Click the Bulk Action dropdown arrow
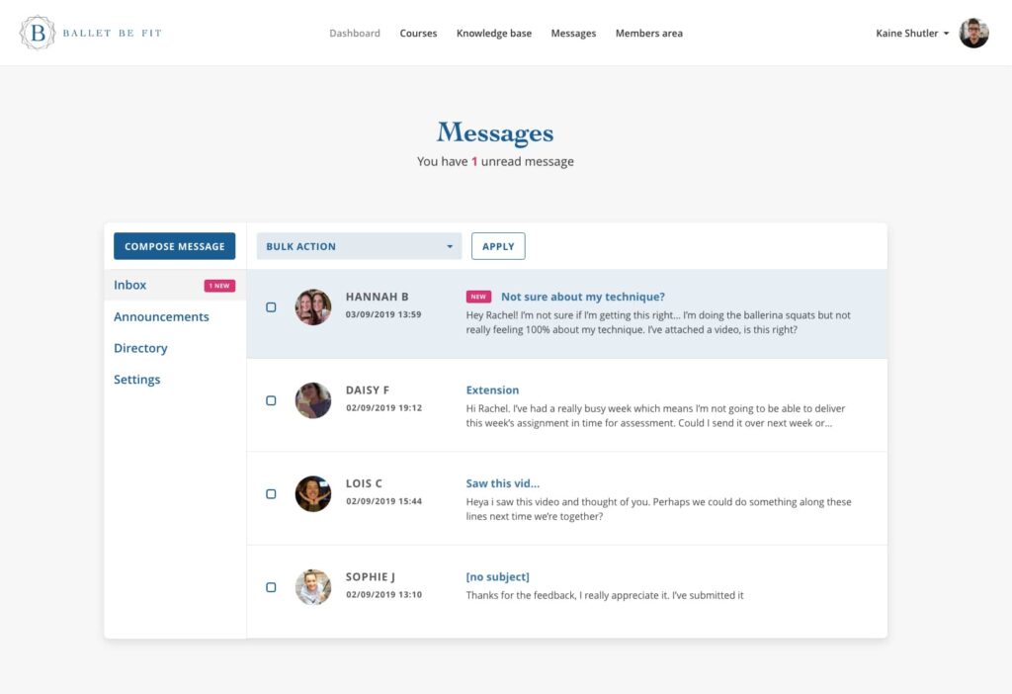 (x=450, y=245)
